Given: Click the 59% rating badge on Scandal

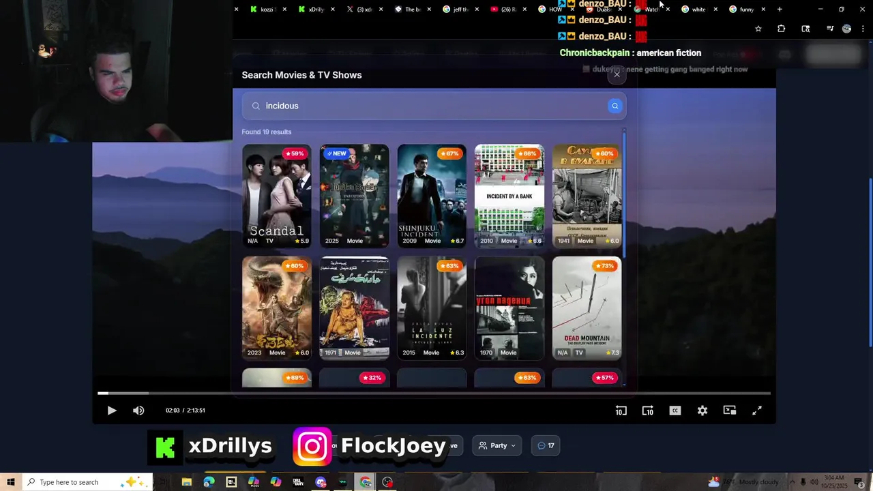Looking at the screenshot, I should (x=295, y=153).
